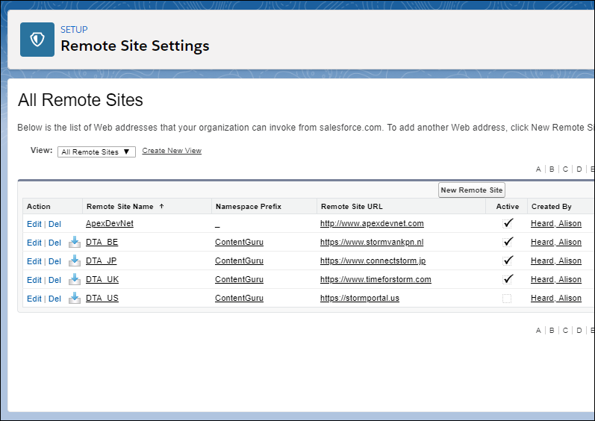Image resolution: width=595 pixels, height=421 pixels.
Task: Click the download icon beside DTA_US
Action: coord(75,298)
